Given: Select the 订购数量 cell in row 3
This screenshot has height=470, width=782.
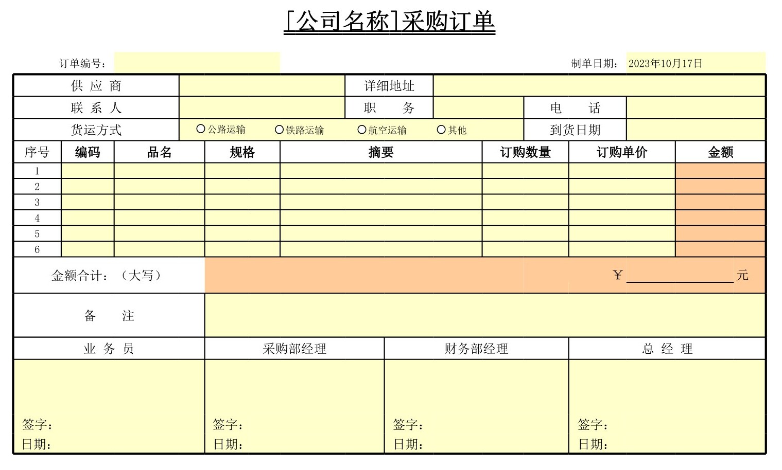Looking at the screenshot, I should coord(525,203).
